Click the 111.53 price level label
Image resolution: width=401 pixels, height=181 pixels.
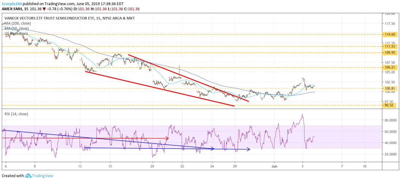point(390,47)
